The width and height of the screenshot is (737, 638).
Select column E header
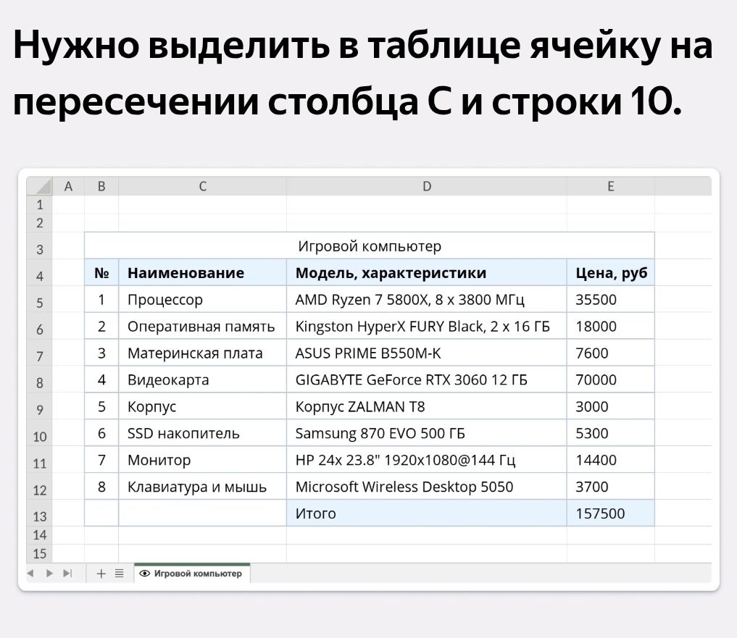[611, 186]
